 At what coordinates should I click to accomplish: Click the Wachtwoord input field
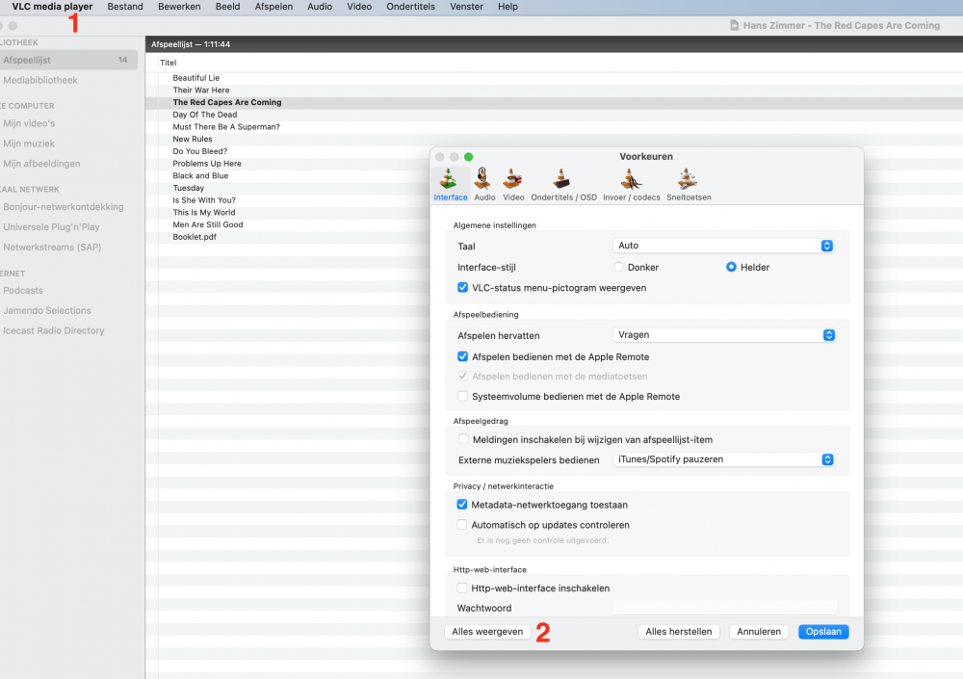tap(724, 609)
